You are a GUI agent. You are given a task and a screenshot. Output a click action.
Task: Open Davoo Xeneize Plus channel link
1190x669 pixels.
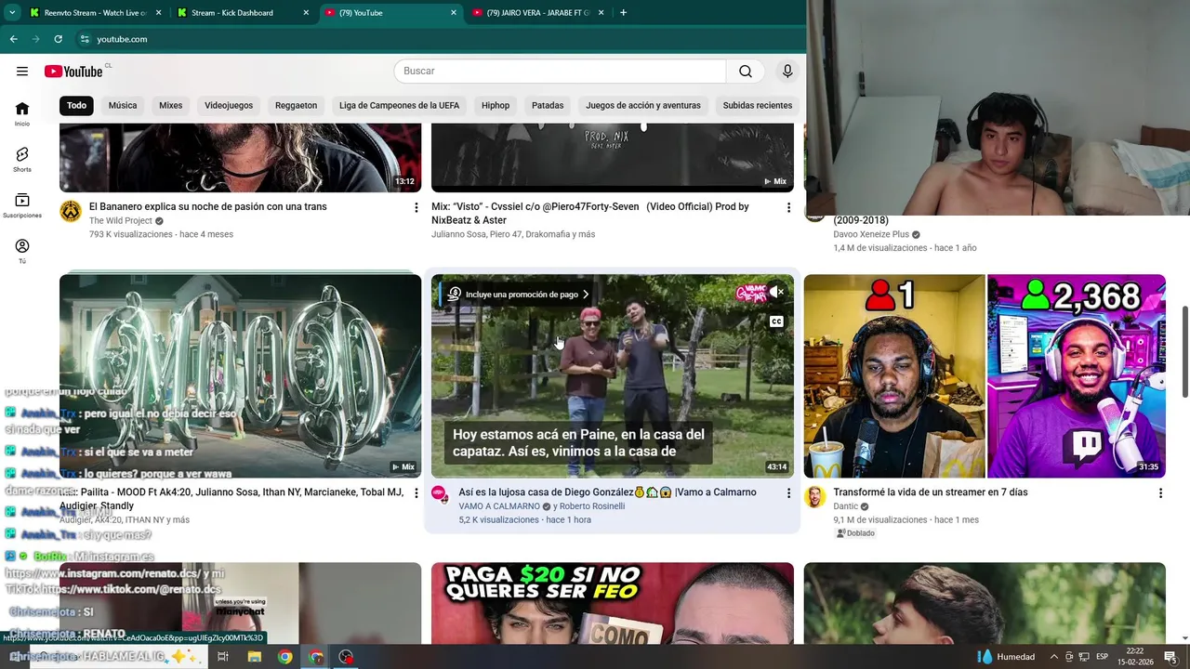871,235
